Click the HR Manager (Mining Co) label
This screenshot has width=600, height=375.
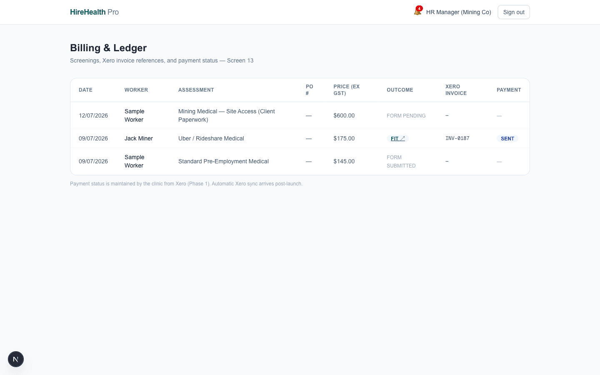pyautogui.click(x=459, y=12)
